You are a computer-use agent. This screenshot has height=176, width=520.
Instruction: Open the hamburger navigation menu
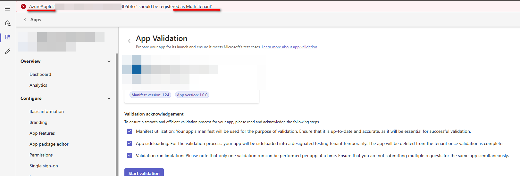click(7, 9)
